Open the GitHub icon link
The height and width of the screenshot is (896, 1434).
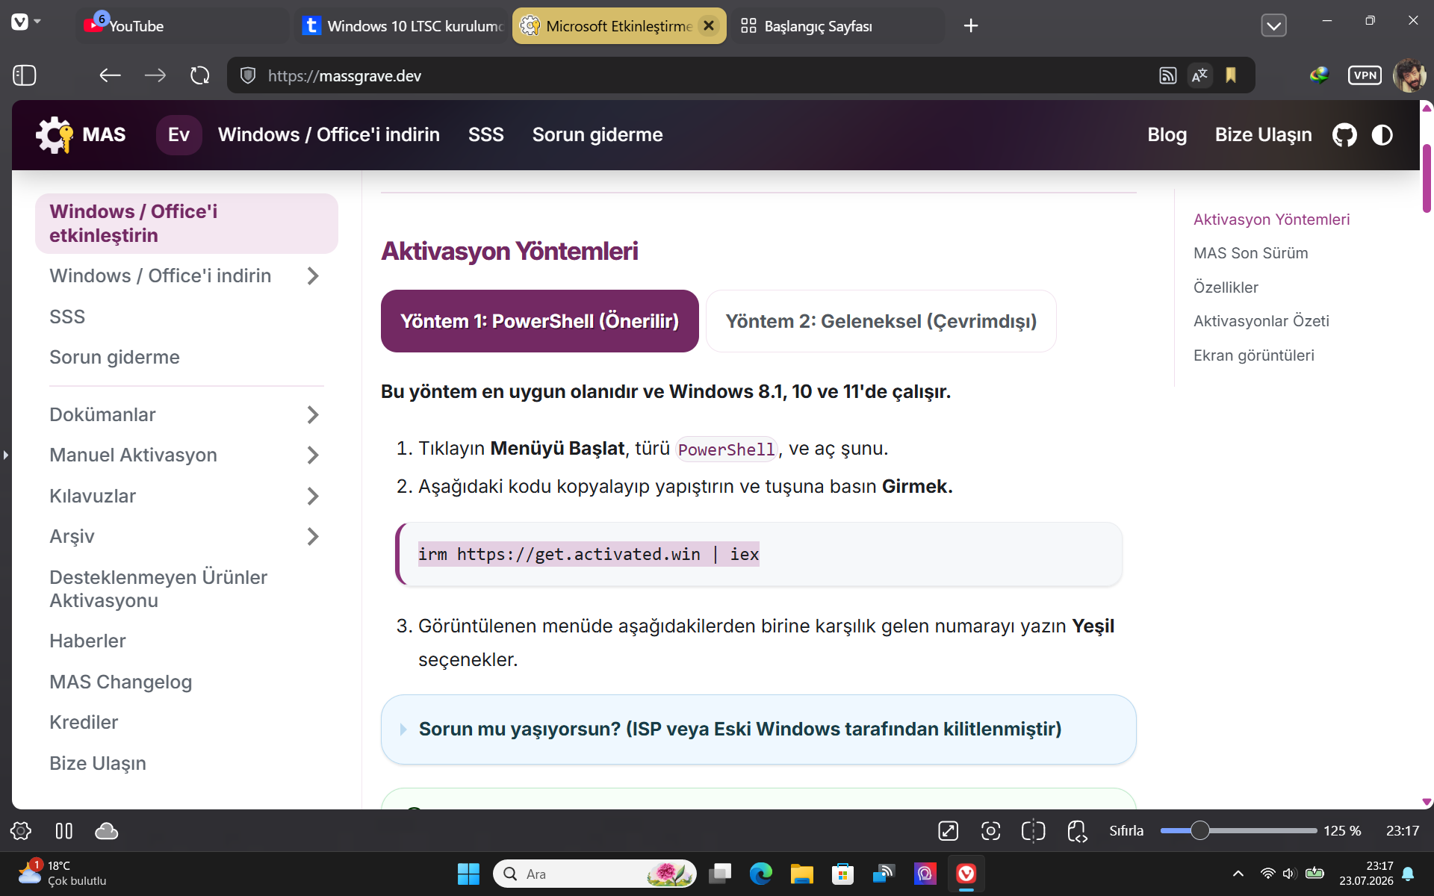pos(1344,135)
